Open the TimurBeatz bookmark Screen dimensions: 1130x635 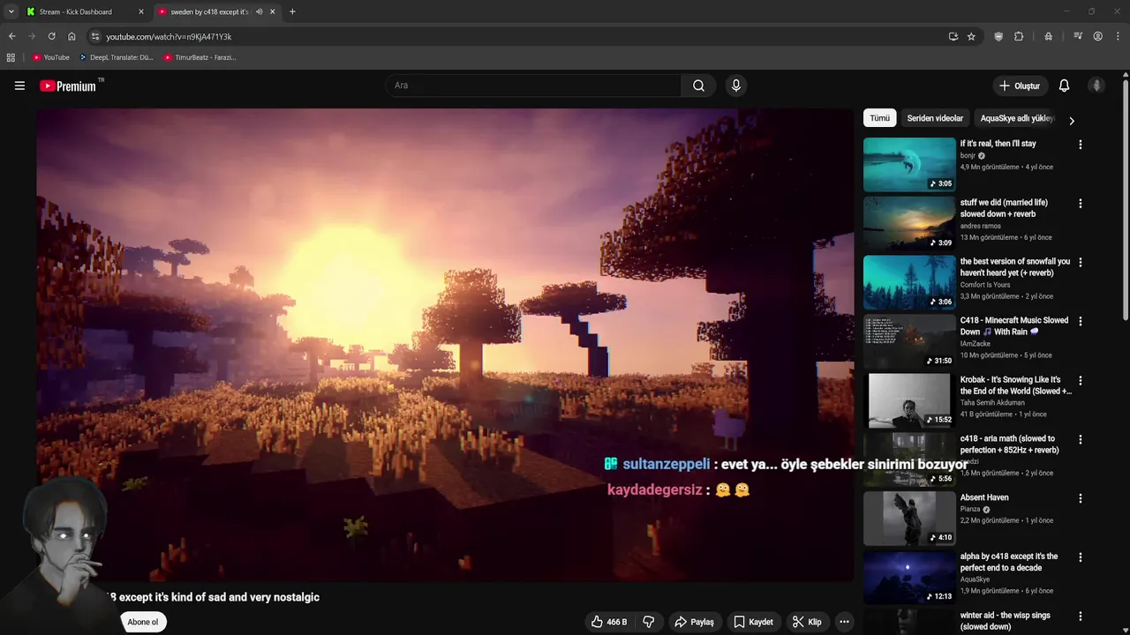click(x=200, y=57)
